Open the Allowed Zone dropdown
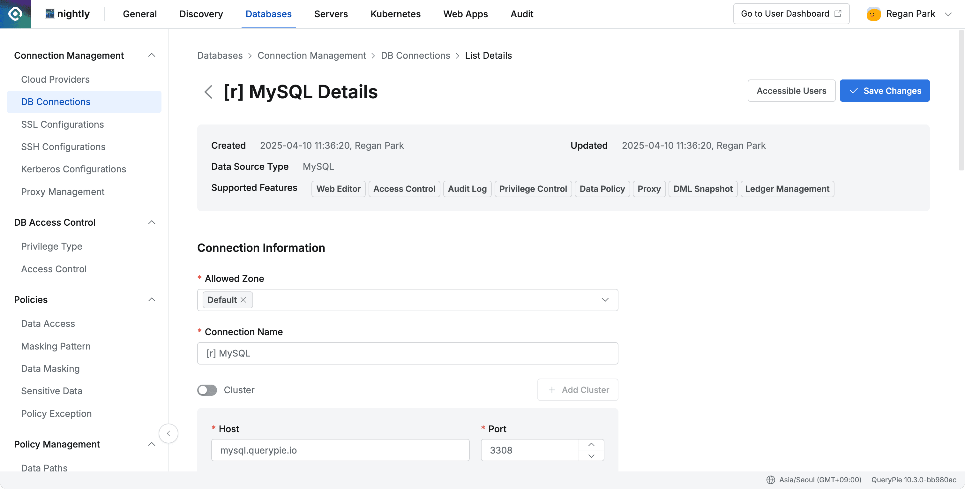 pos(605,300)
